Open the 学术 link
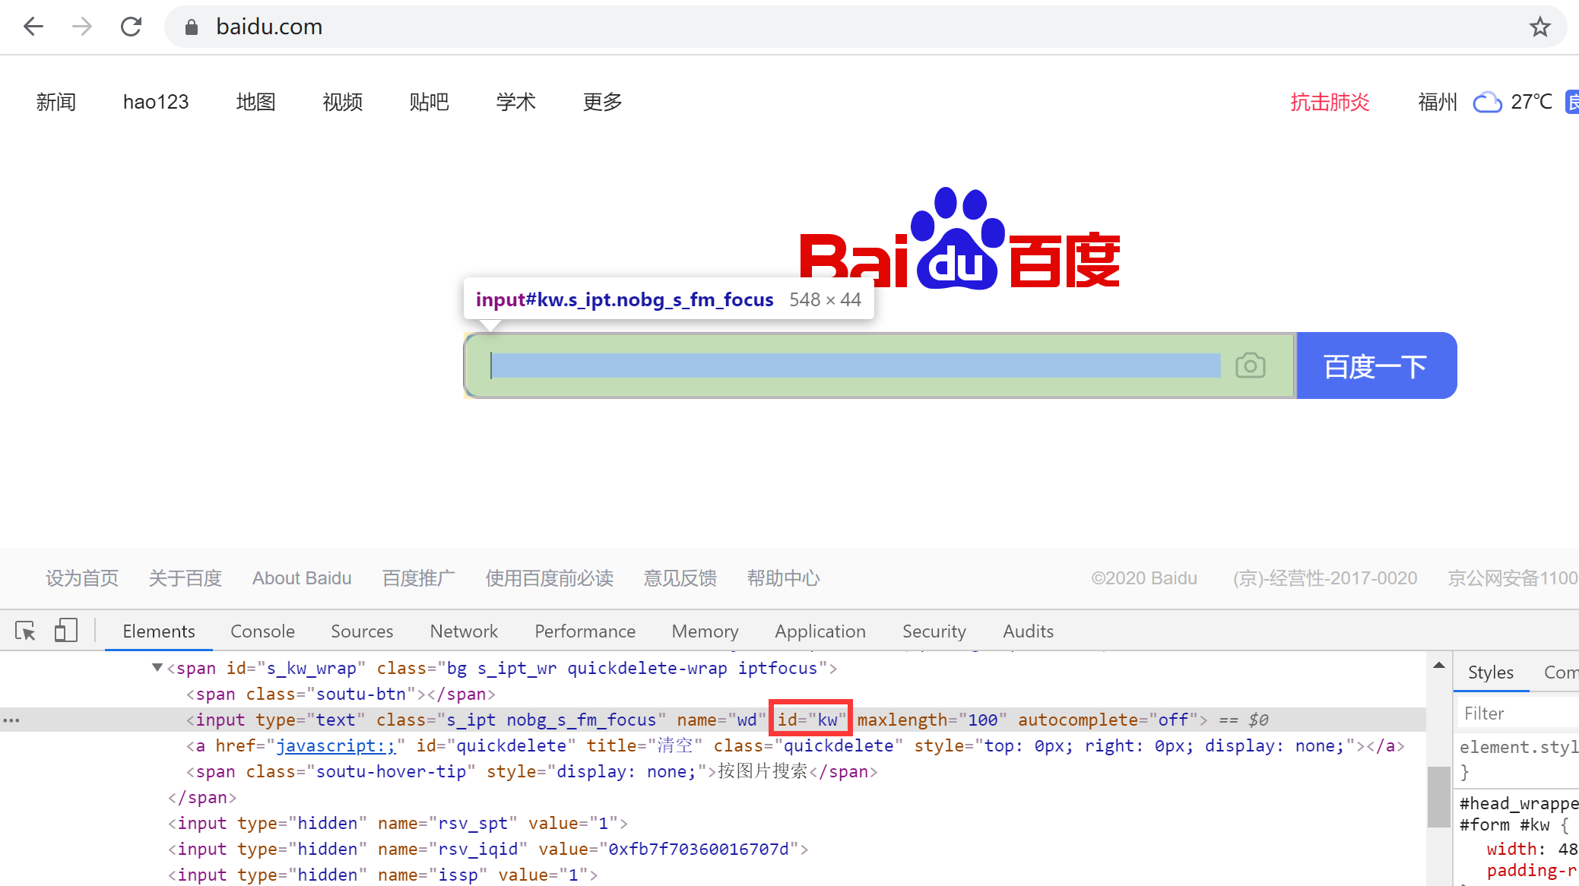 pos(516,102)
